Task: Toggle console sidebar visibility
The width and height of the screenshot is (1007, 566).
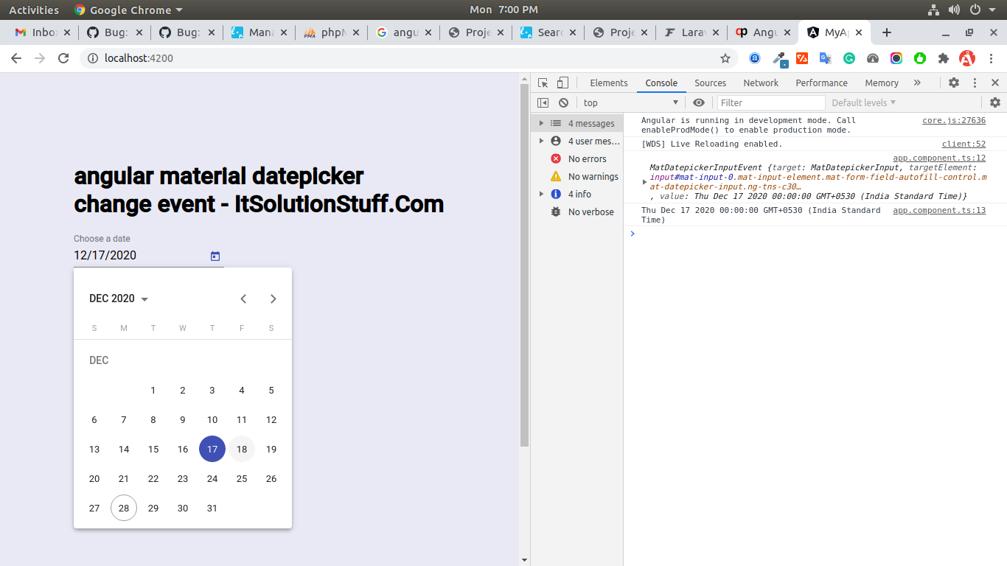Action: pos(543,103)
